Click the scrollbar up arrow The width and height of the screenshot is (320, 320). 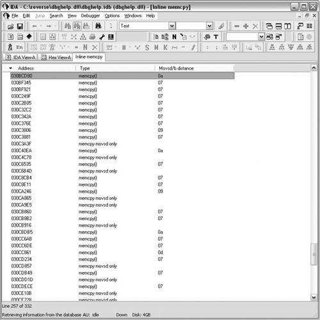tap(314, 68)
